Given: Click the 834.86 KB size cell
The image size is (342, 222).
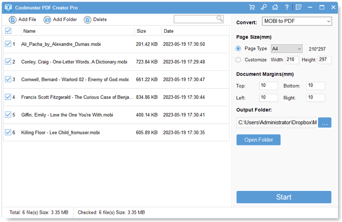Looking at the screenshot, I should pyautogui.click(x=147, y=97).
